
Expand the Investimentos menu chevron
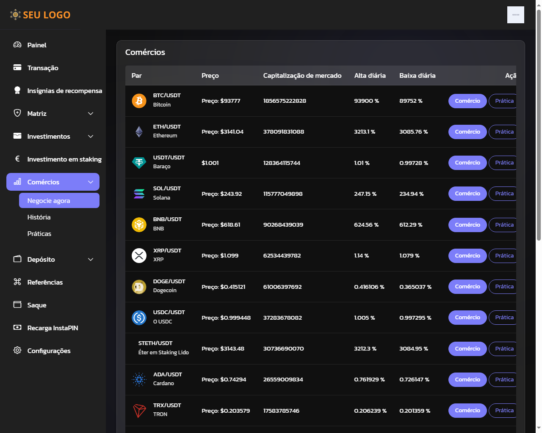pyautogui.click(x=91, y=136)
